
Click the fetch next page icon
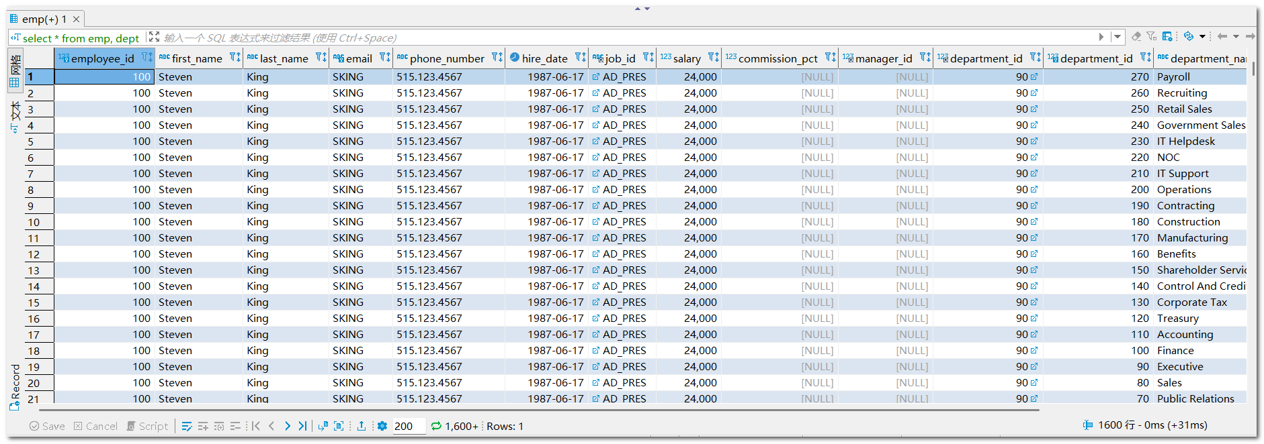(323, 426)
